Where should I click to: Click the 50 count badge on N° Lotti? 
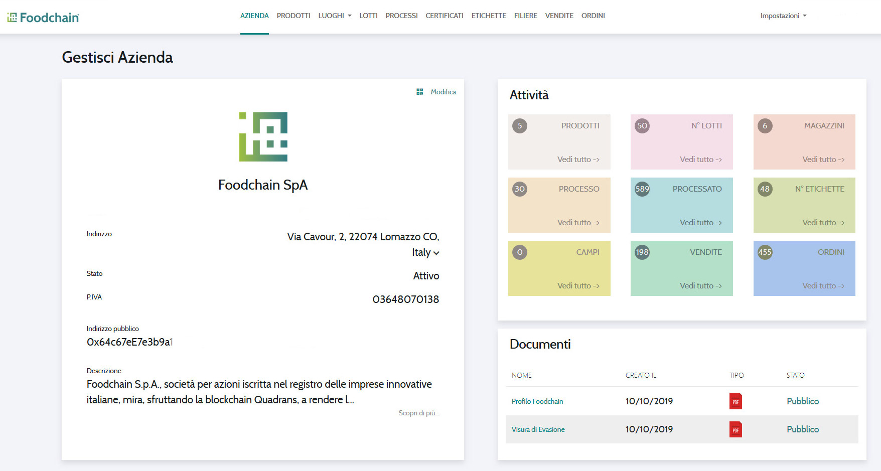[x=642, y=126]
